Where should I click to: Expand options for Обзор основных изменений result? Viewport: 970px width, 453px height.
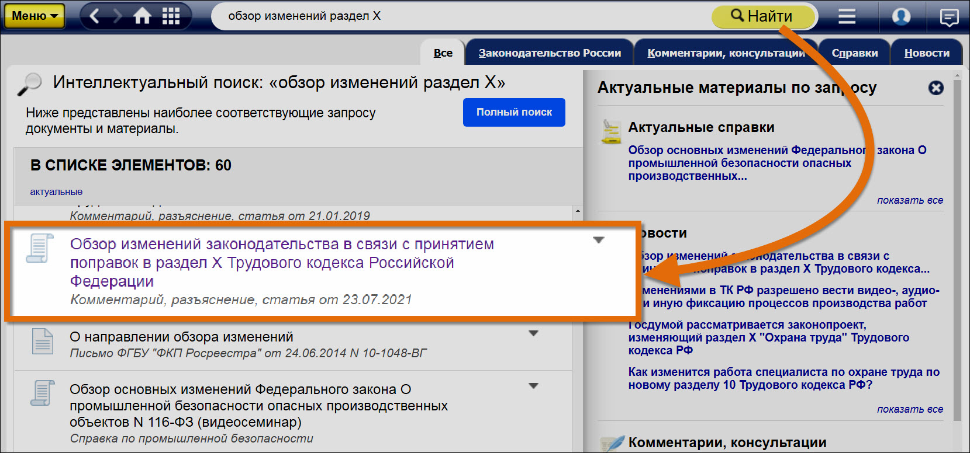[x=533, y=386]
